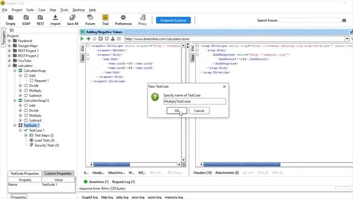Open the endpoint URL dropdown arrow
This screenshot has width=353, height=199.
347,39
